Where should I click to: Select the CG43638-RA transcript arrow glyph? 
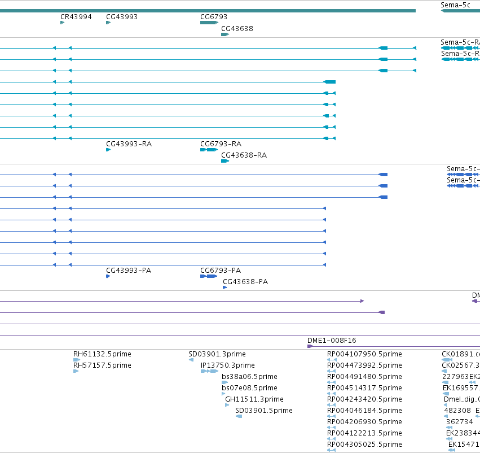click(x=225, y=161)
